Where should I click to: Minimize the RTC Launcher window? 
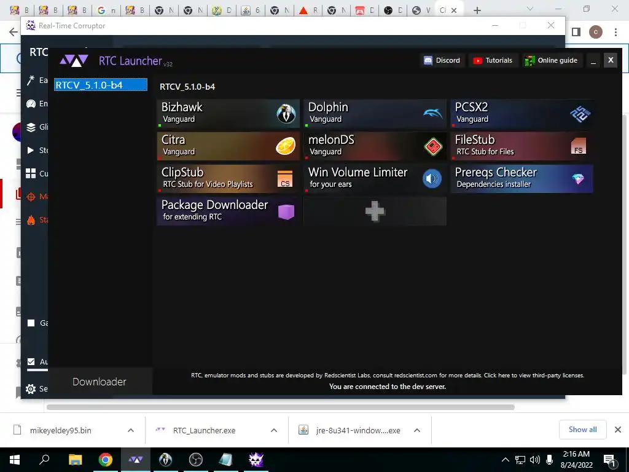[593, 60]
